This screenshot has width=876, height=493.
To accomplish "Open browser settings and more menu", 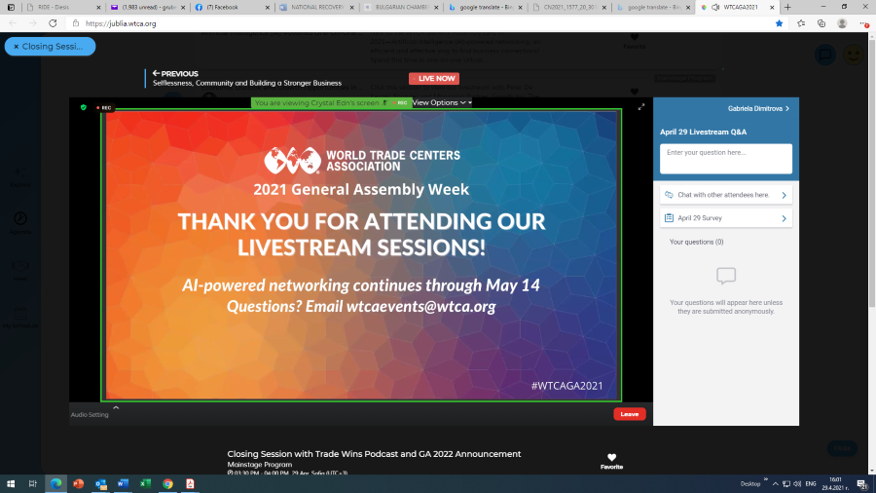I will pos(864,23).
